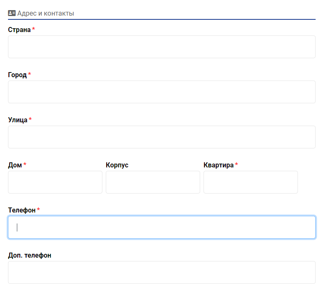Screen dimensions: 327x296
Task: Select the Доп. телефон input field
Action: [161, 272]
